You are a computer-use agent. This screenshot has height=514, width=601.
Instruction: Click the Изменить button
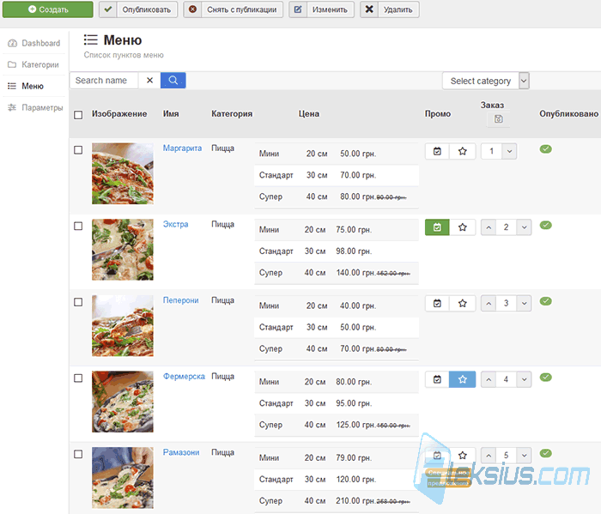pyautogui.click(x=321, y=9)
